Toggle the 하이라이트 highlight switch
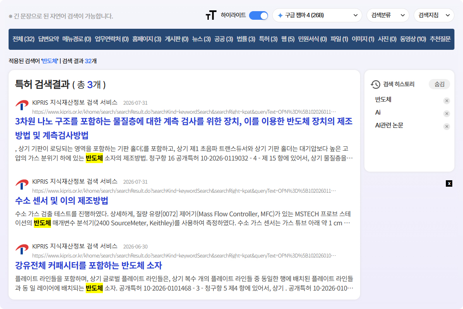This screenshot has width=463, height=309. 259,15
